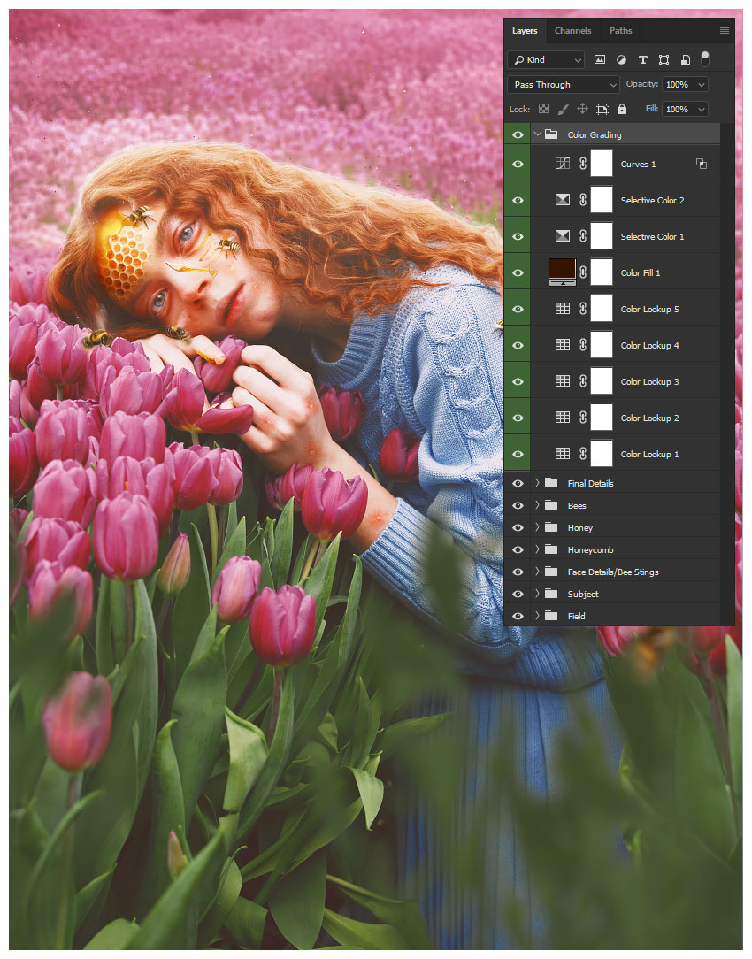Click Color Lookup 3 grid icon
752x959 pixels.
tap(563, 381)
